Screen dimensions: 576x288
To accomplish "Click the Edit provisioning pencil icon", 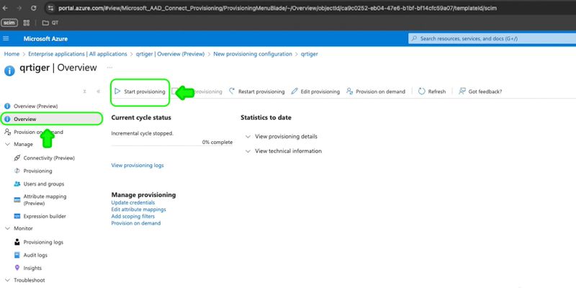I will click(294, 91).
